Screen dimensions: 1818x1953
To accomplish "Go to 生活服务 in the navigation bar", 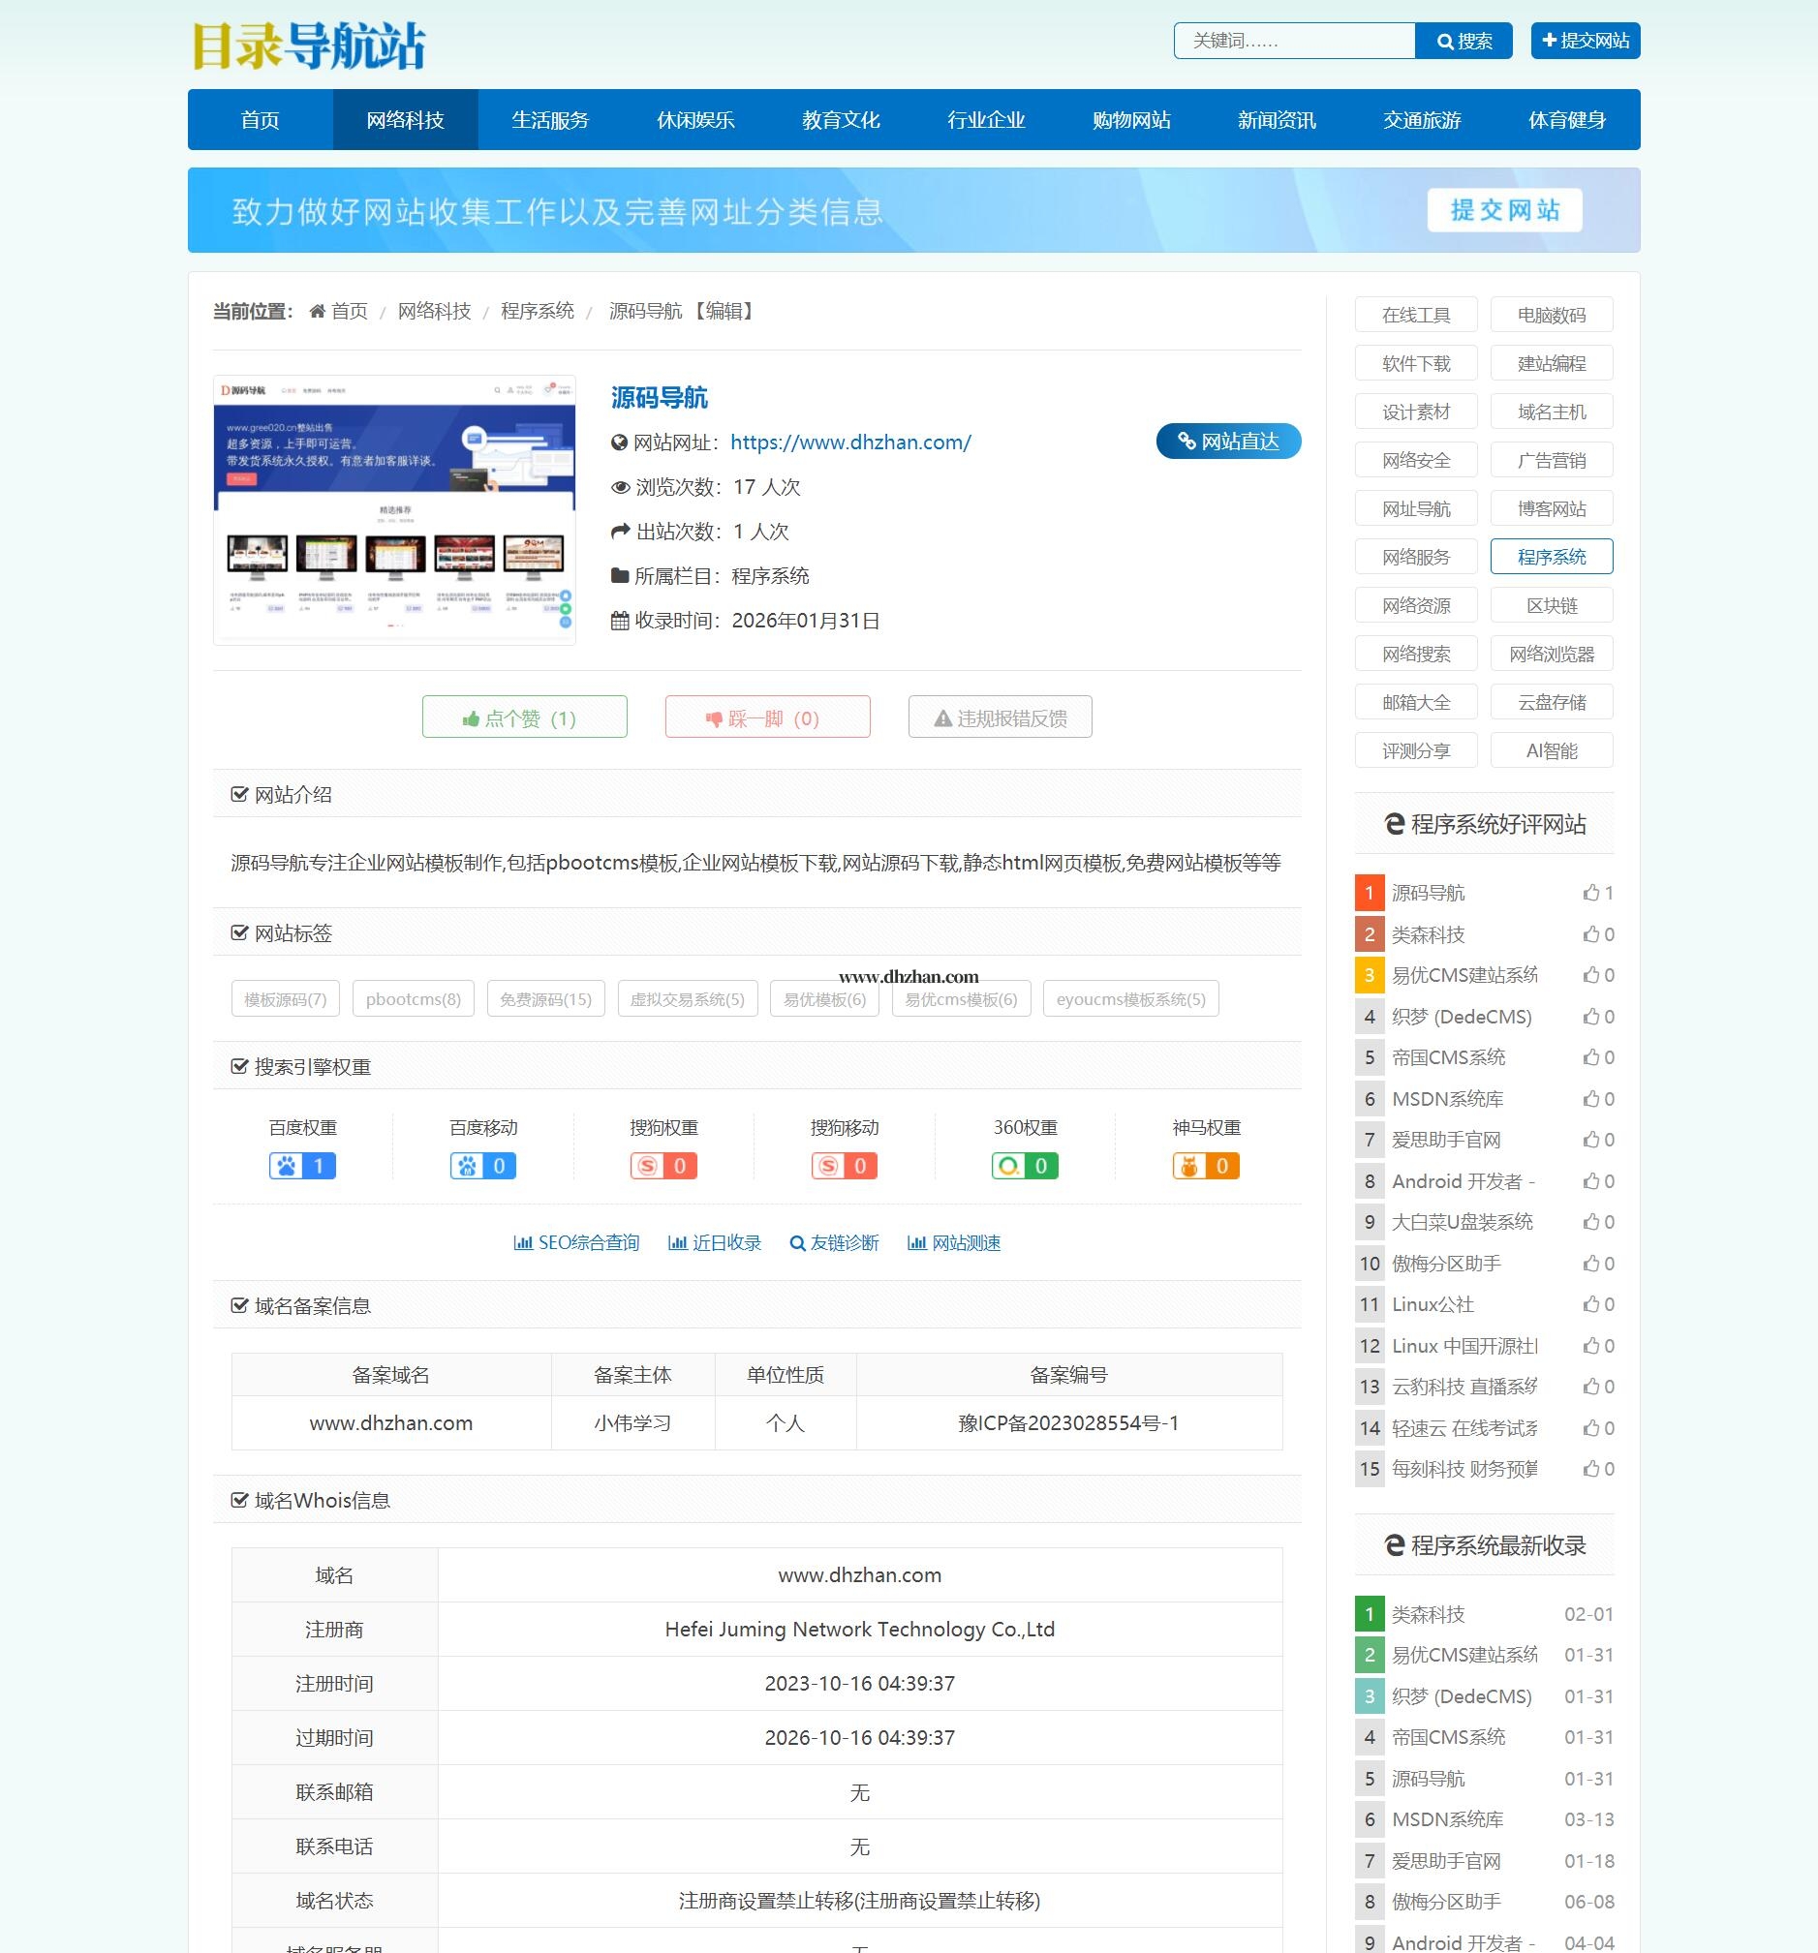I will pos(550,120).
